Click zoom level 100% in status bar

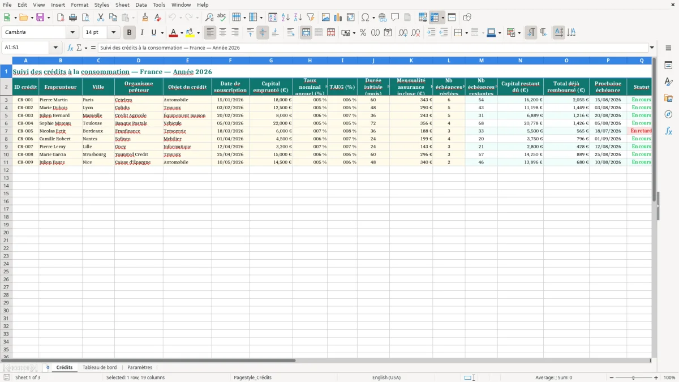pyautogui.click(x=669, y=377)
